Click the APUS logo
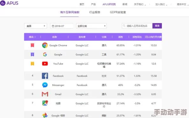This screenshot has width=189, height=118. (9, 3)
